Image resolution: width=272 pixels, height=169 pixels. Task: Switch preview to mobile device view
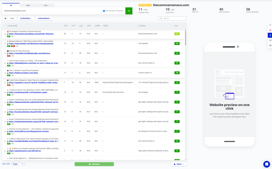[270, 35]
